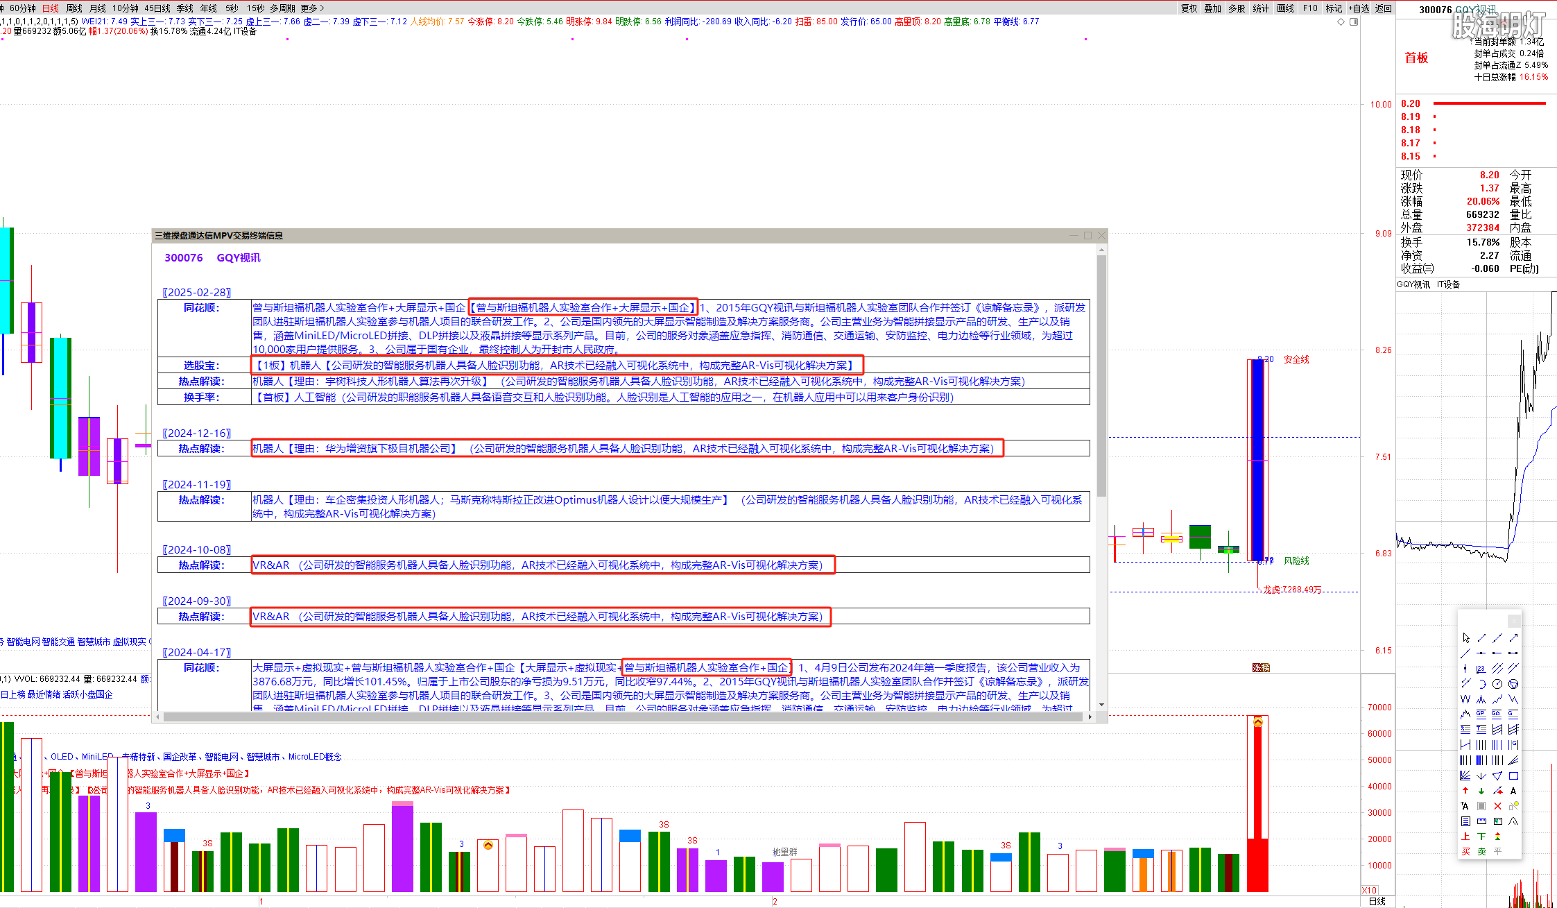Viewport: 1557px width, 908px height.
Task: Click vertical scrollbar in MPV info dialog
Action: point(1101,375)
